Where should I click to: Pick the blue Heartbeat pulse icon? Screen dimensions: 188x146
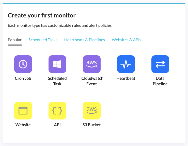click(126, 64)
